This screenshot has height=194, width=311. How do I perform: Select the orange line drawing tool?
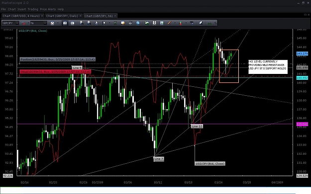(169, 23)
